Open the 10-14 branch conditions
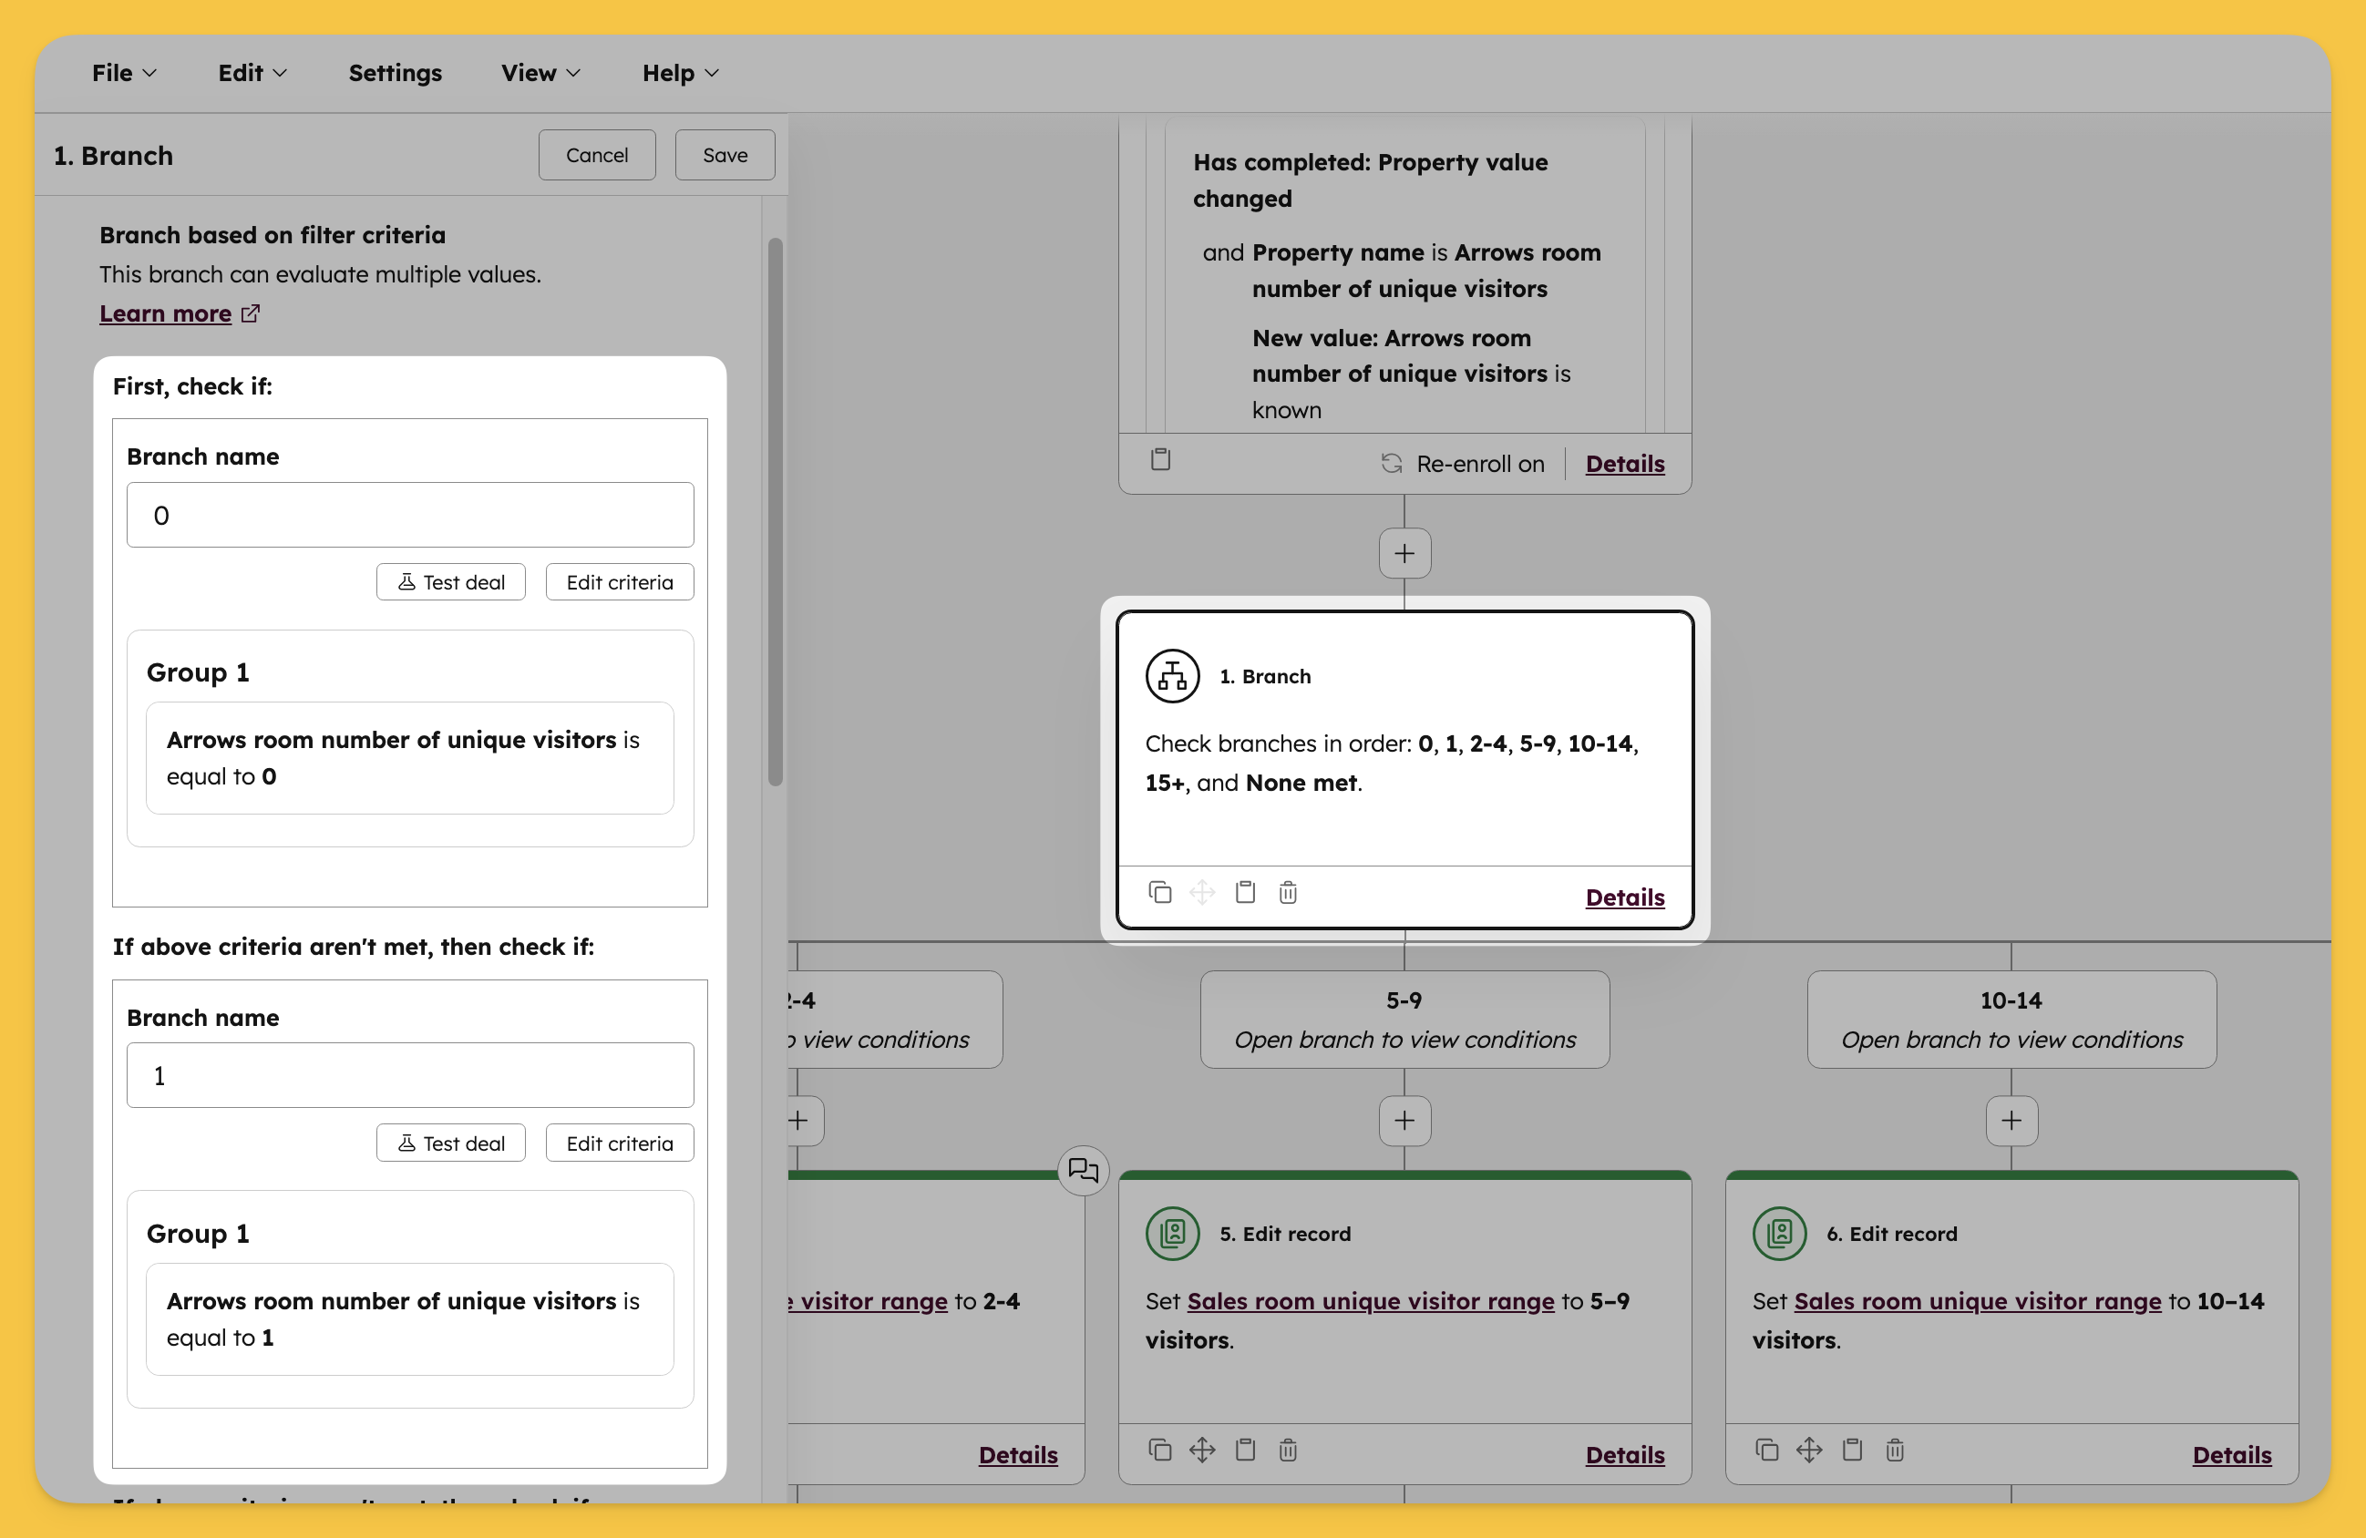2366x1538 pixels. pos(2011,1020)
